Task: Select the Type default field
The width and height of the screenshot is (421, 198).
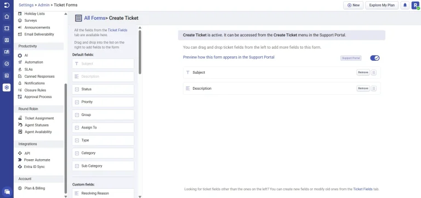Action: [103, 141]
